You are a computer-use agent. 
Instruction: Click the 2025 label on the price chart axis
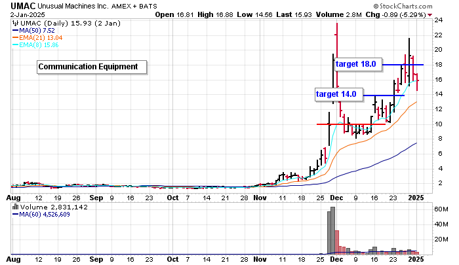click(416, 198)
